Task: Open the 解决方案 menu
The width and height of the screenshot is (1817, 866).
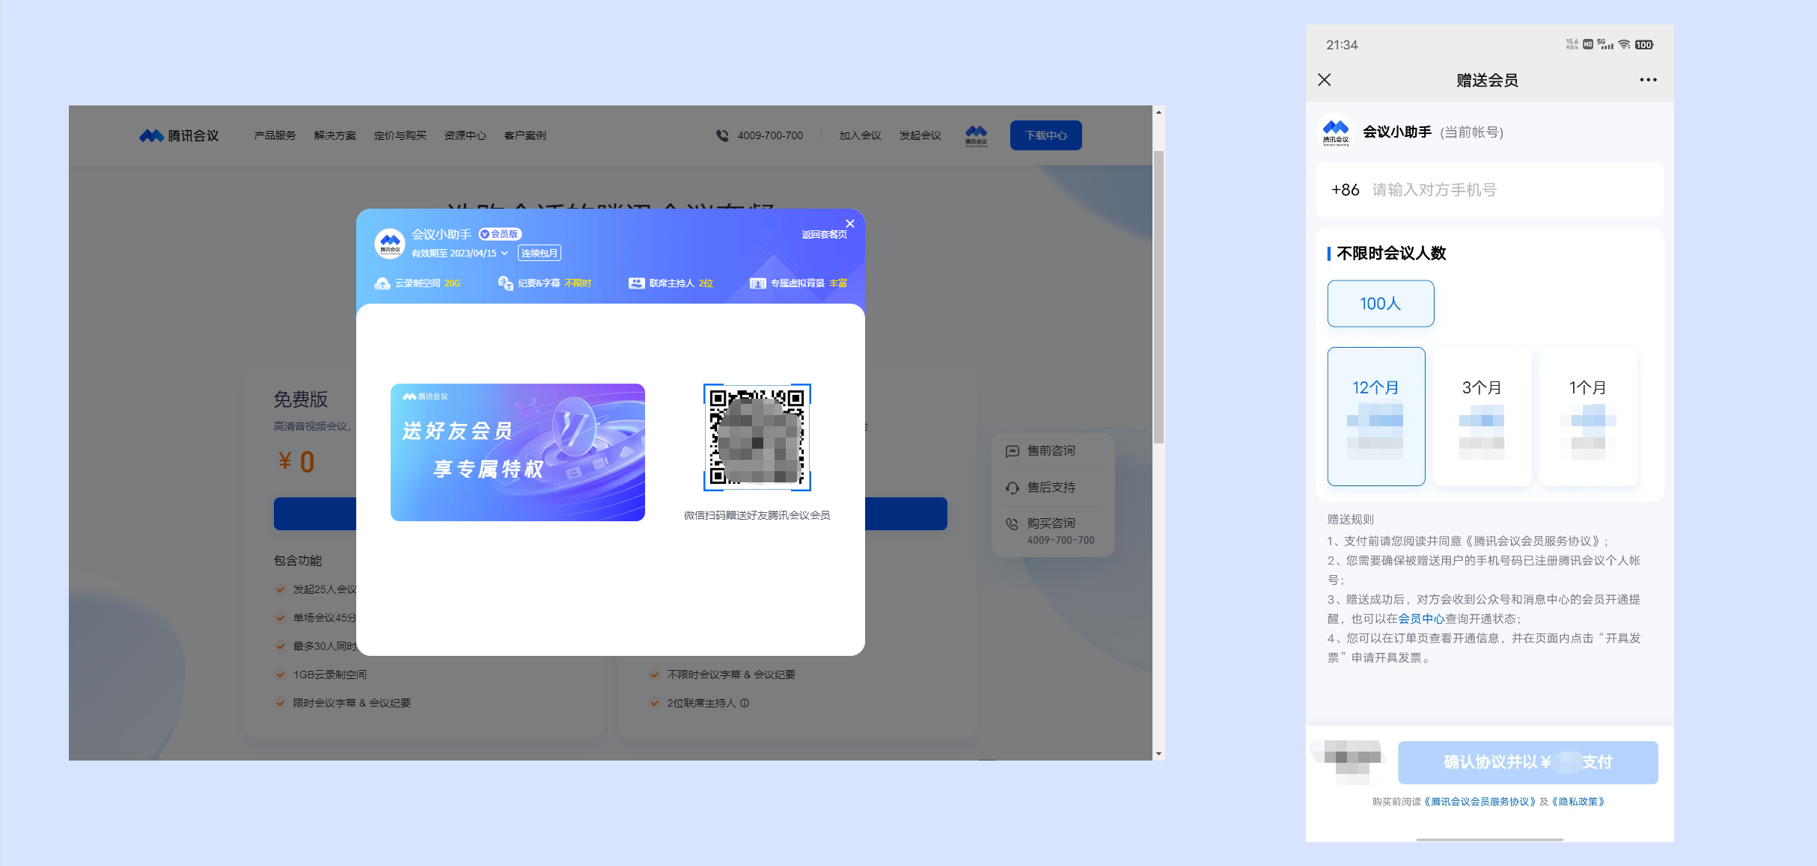Action: click(335, 135)
